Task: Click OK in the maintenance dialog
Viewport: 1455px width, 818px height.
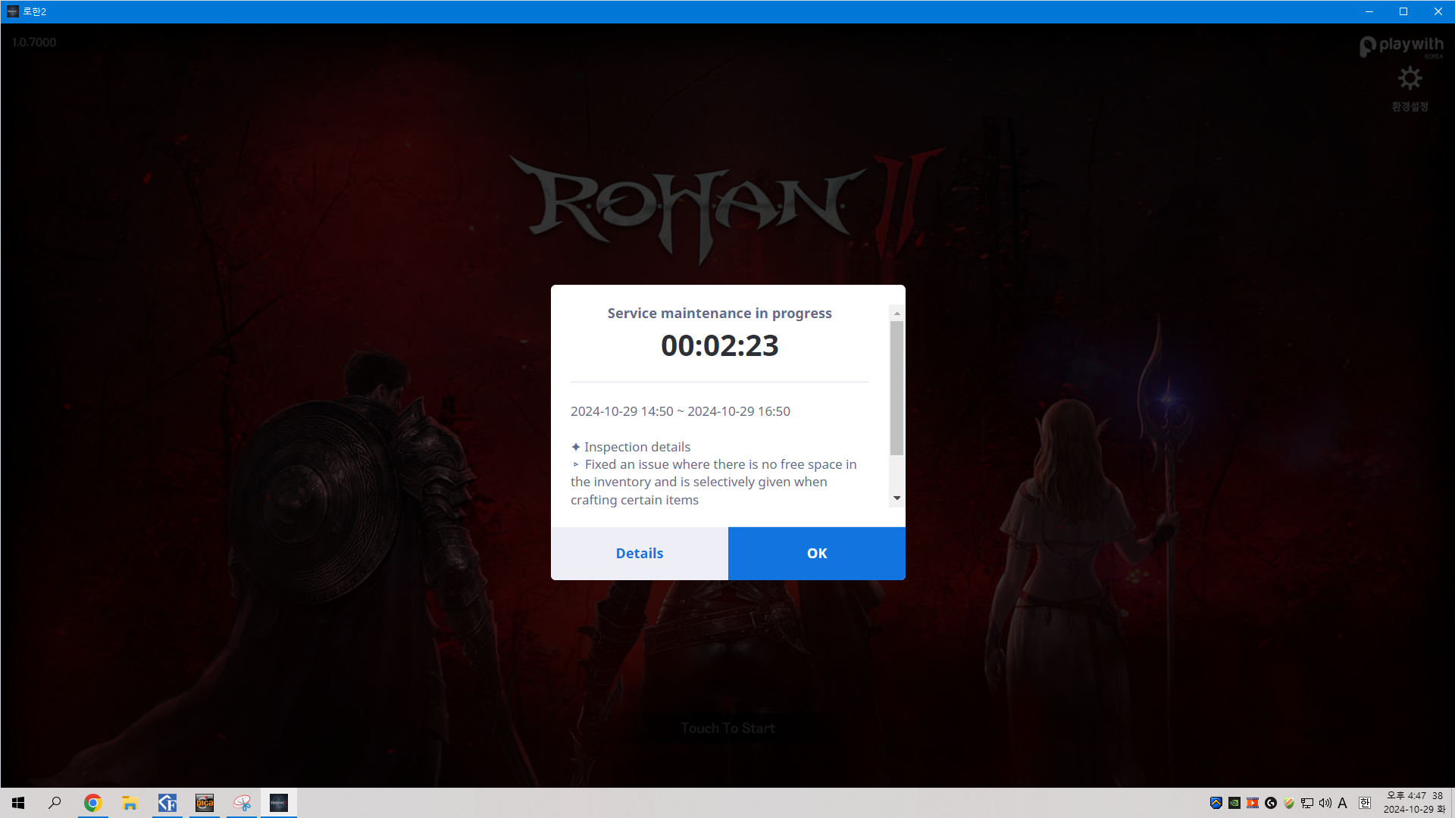Action: coord(816,554)
